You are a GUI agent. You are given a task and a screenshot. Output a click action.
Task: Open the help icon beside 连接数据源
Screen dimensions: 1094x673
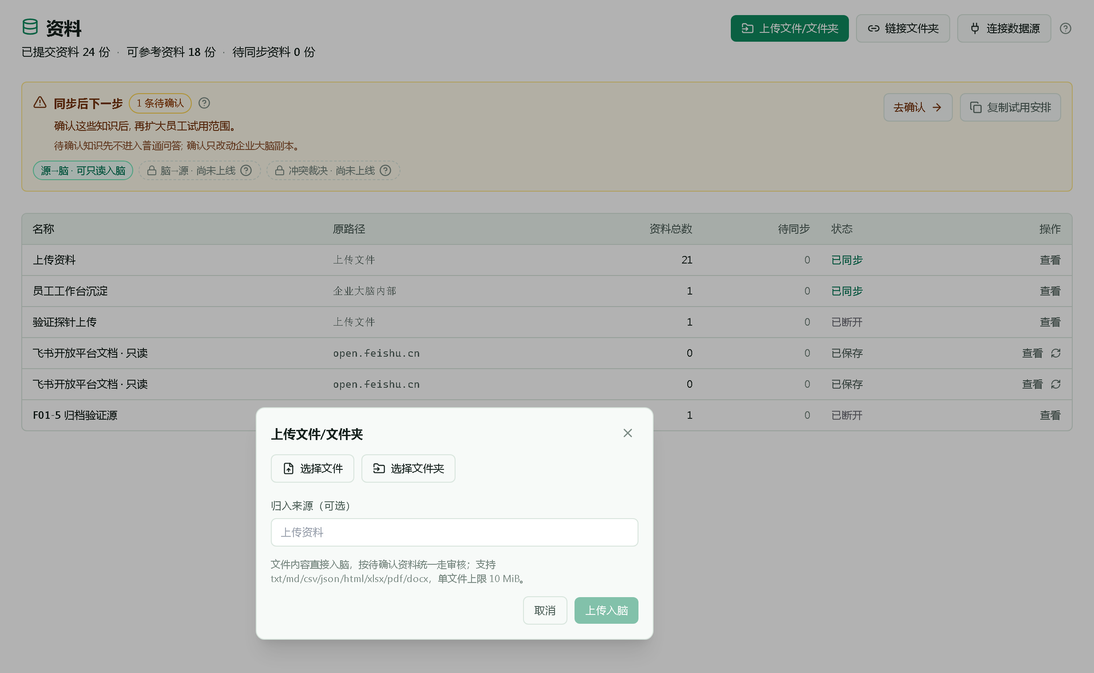coord(1066,28)
